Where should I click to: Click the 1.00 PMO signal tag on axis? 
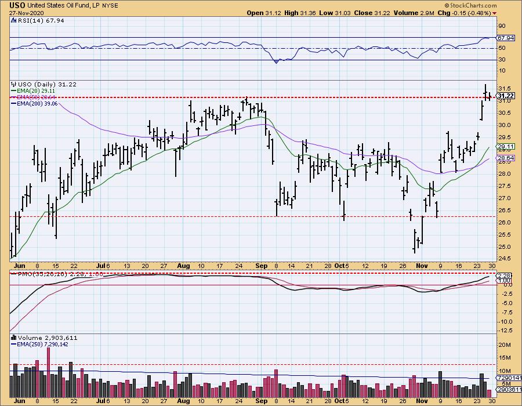pos(504,281)
